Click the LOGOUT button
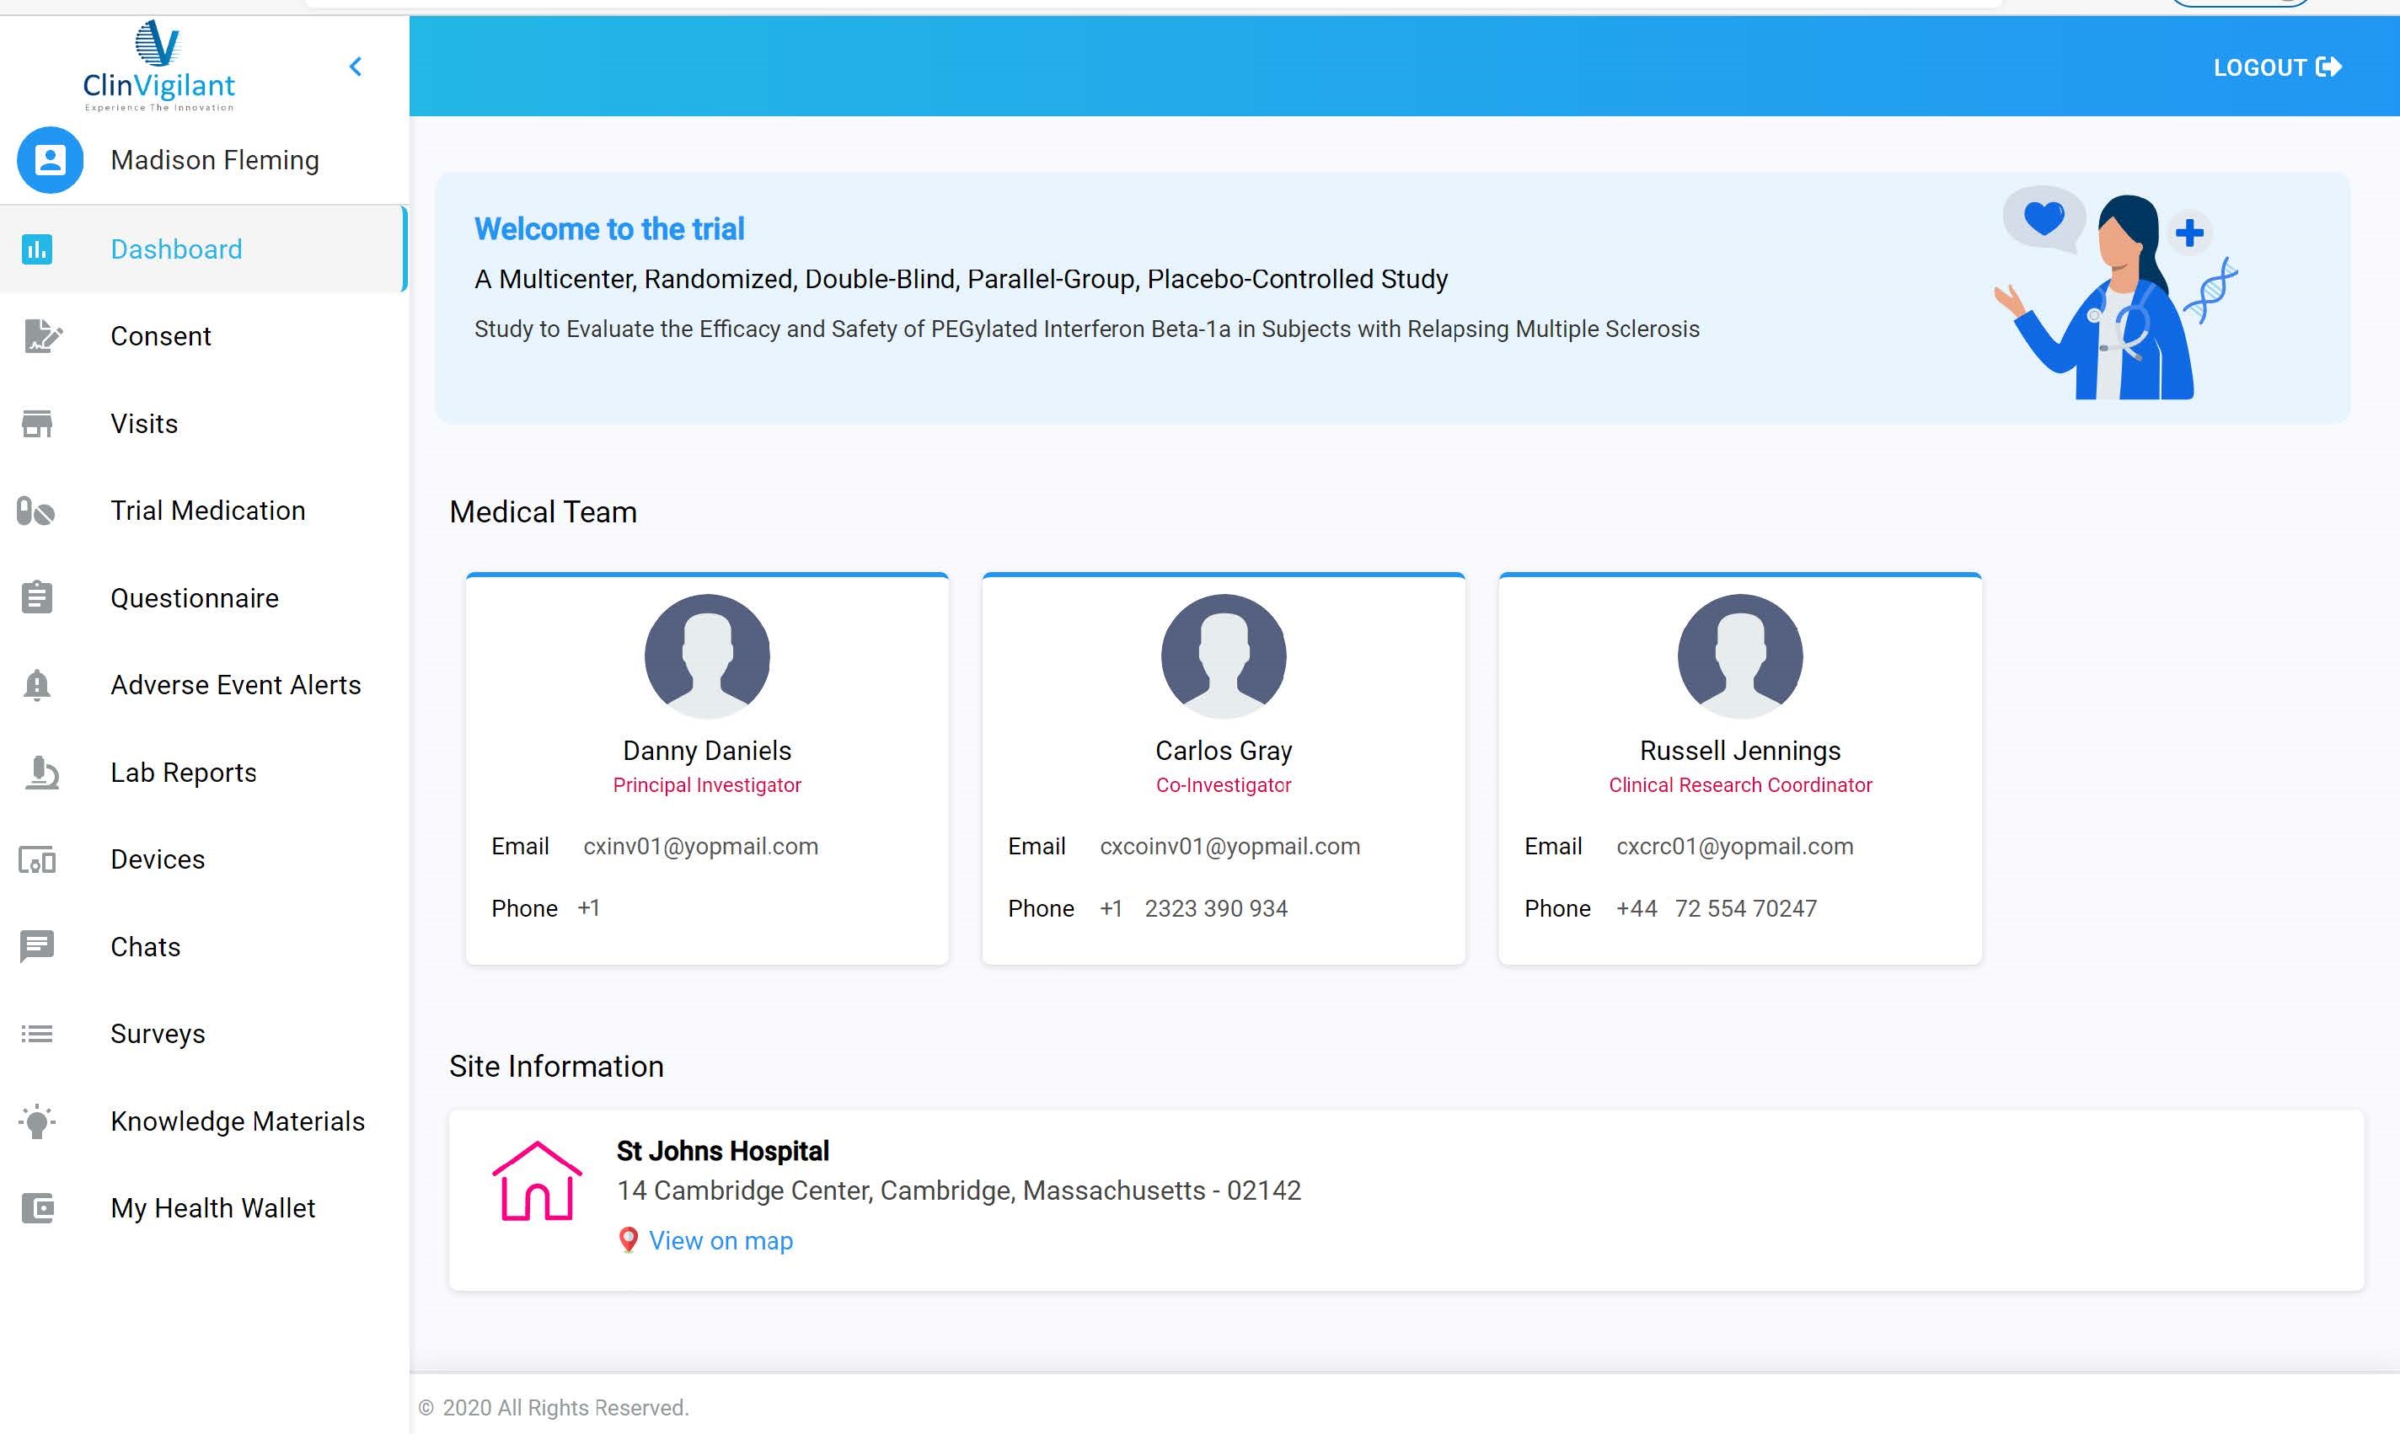The width and height of the screenshot is (2400, 1434). [x=2276, y=67]
